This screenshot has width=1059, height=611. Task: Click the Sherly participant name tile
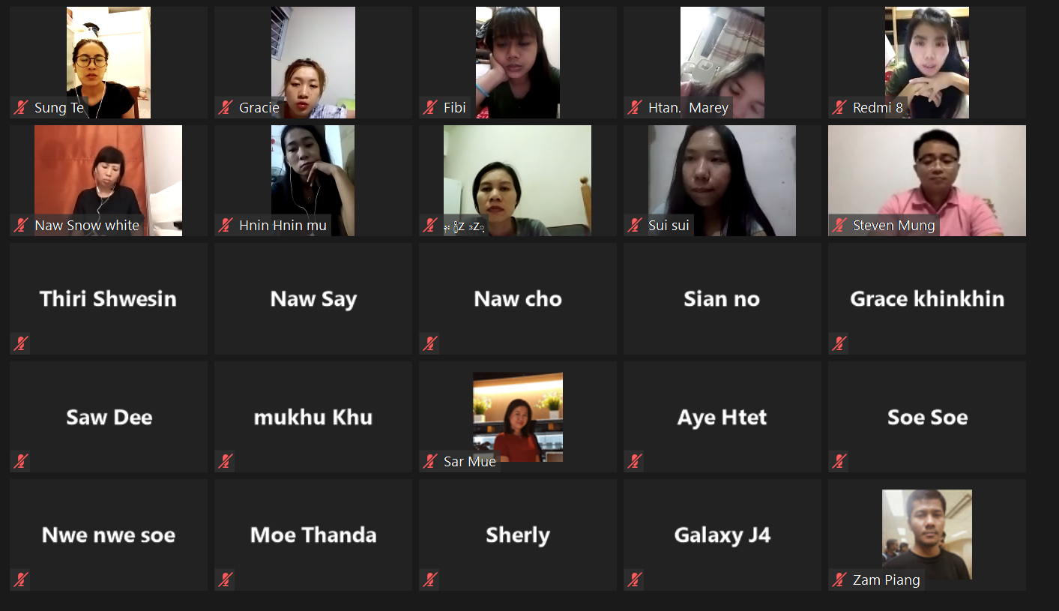coord(518,535)
